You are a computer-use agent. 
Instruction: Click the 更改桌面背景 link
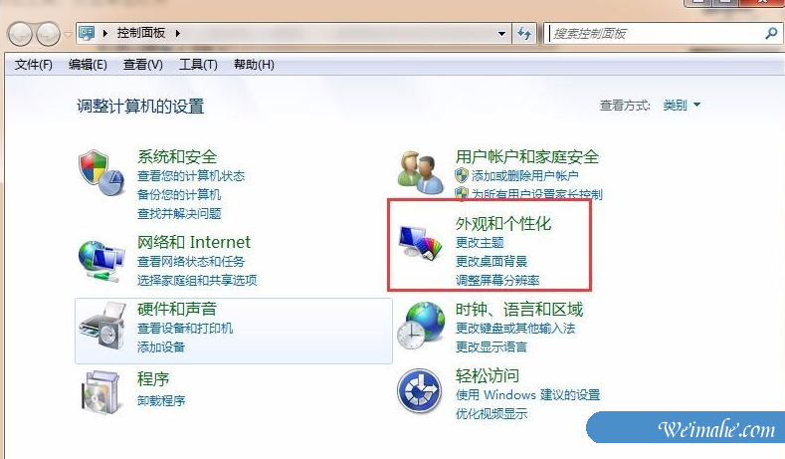coord(491,261)
